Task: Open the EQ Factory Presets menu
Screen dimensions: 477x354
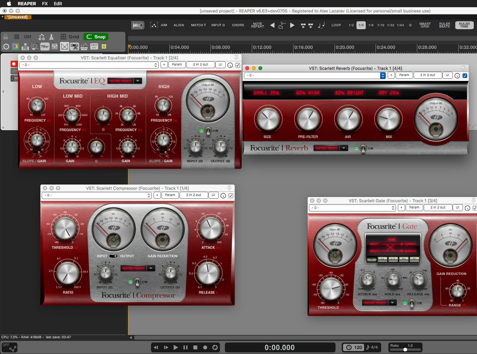Action: (x=125, y=81)
